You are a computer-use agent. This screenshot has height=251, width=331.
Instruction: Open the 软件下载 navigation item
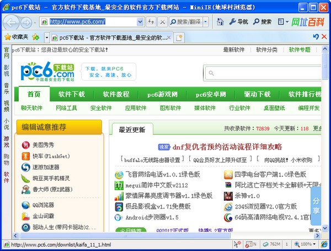(x=72, y=94)
